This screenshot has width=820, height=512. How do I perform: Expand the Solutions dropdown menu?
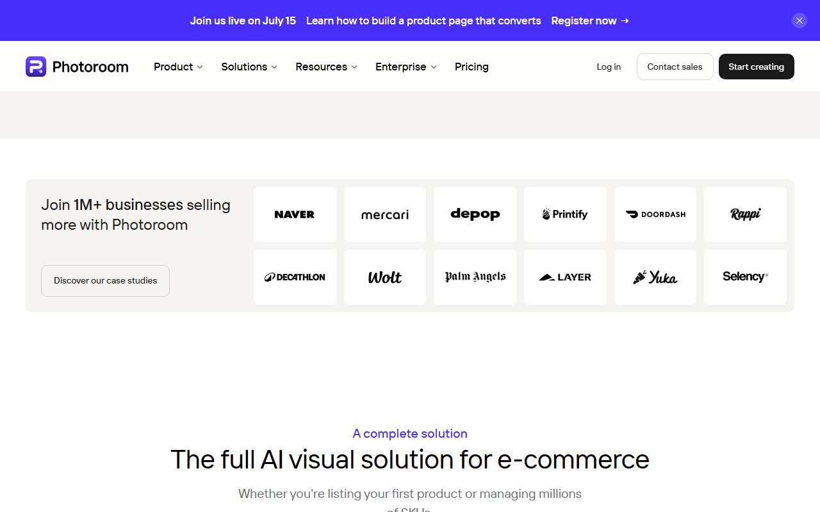pos(249,67)
